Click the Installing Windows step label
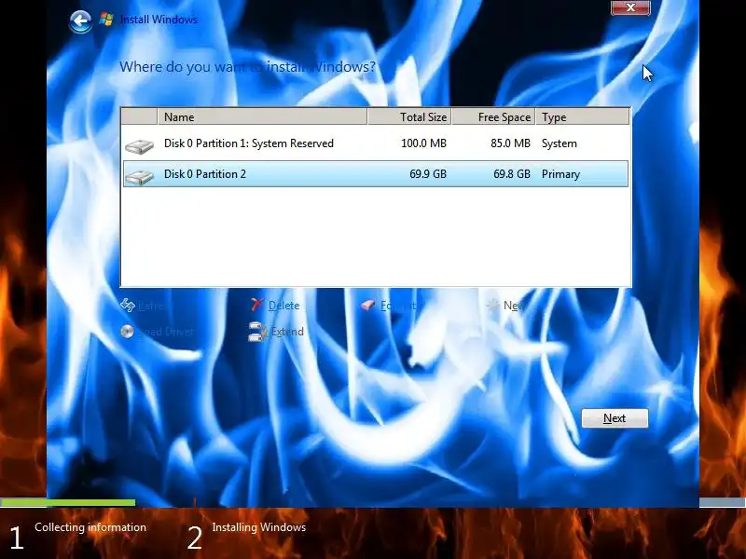 tap(259, 527)
